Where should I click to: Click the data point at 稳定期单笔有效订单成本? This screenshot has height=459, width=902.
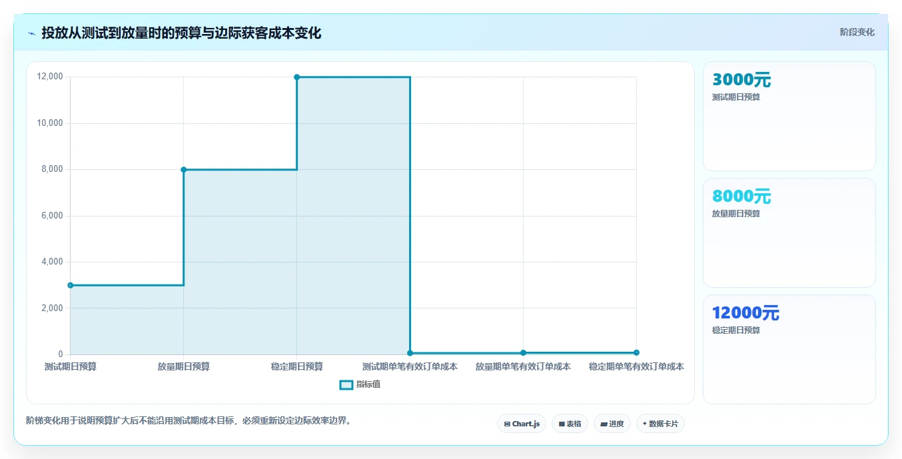click(636, 352)
